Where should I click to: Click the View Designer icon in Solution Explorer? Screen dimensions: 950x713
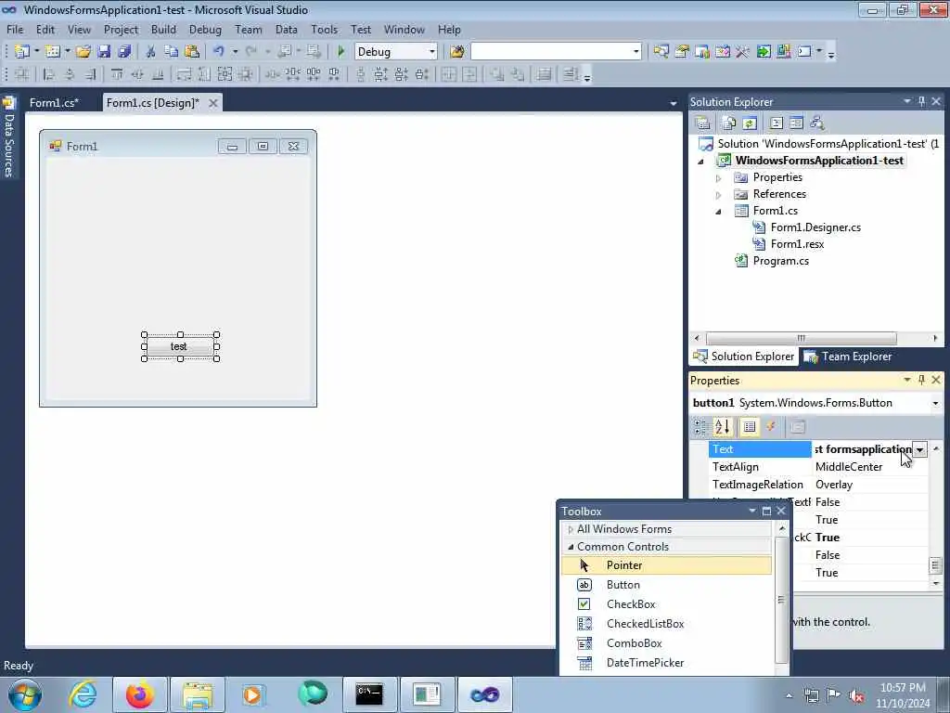coord(796,123)
